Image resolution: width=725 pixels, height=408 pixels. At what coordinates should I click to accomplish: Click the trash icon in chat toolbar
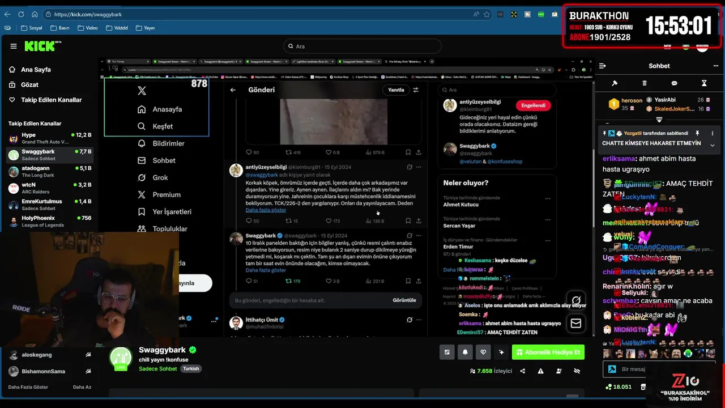645,83
